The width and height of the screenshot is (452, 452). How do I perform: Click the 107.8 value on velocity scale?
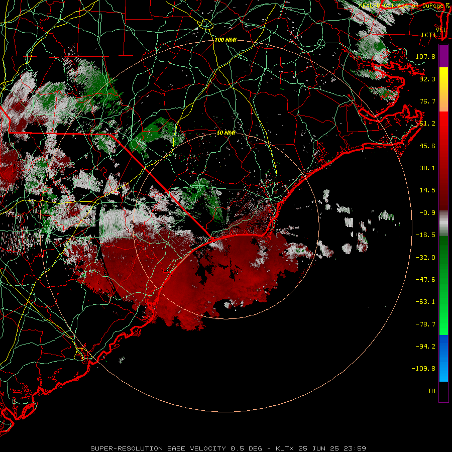tap(425, 56)
